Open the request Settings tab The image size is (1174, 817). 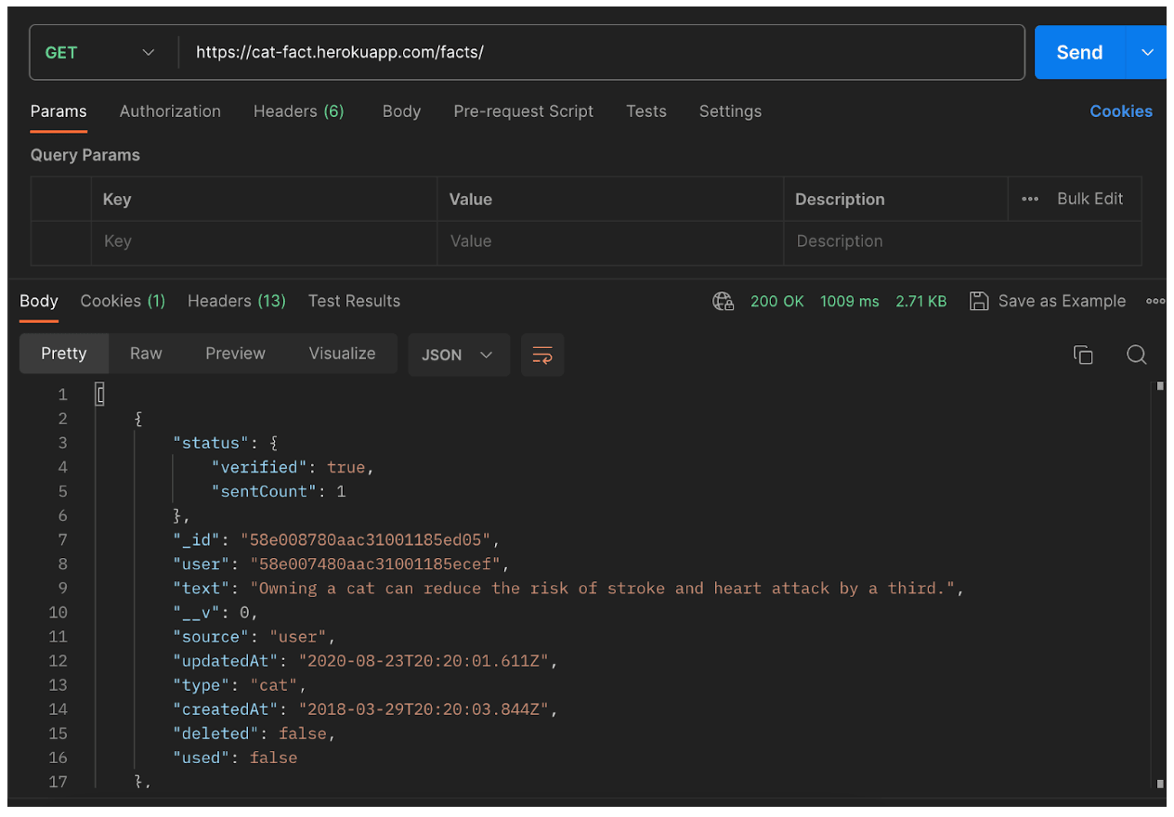(x=730, y=111)
